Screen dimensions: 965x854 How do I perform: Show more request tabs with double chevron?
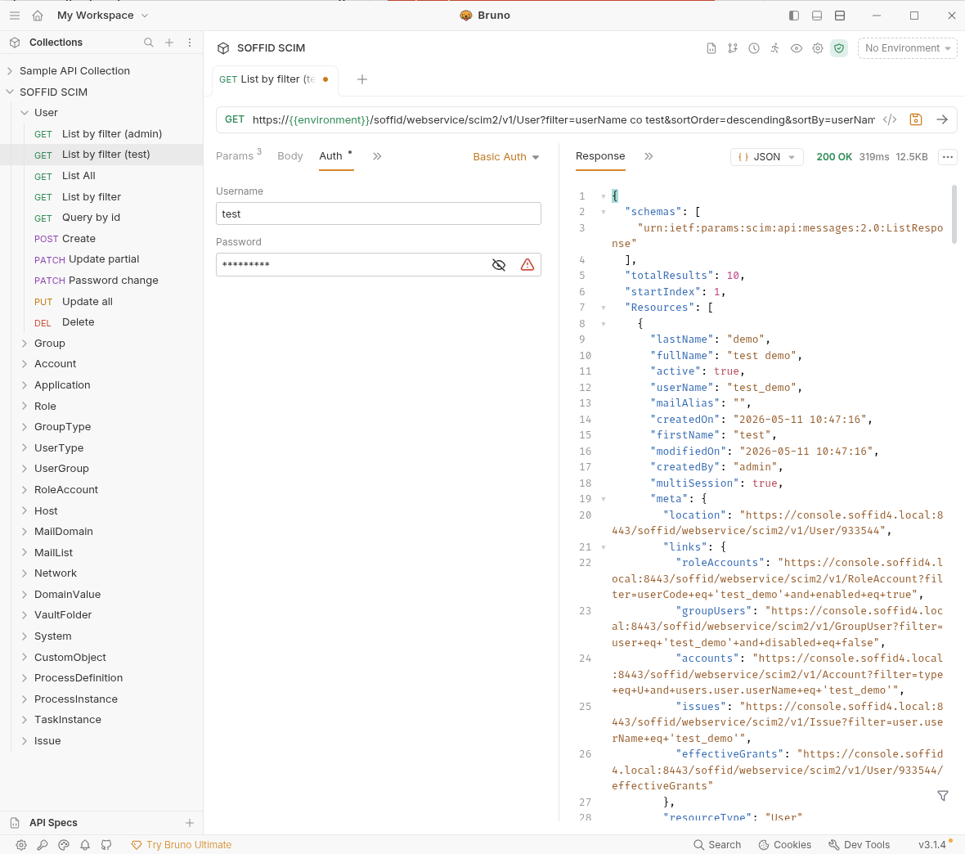(x=377, y=156)
